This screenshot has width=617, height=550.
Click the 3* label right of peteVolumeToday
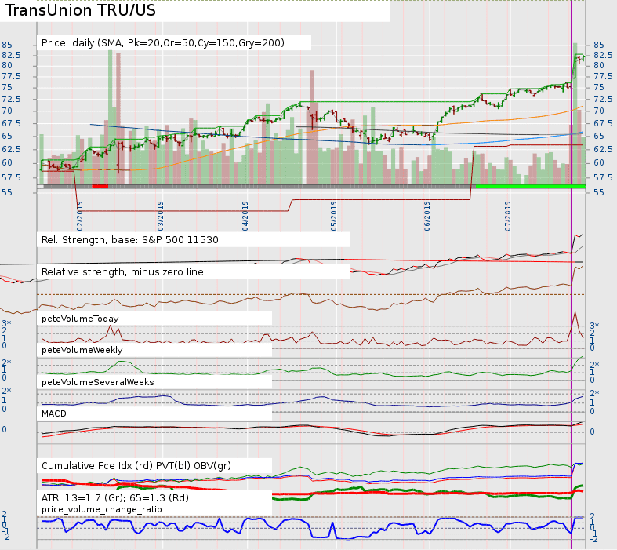click(594, 326)
